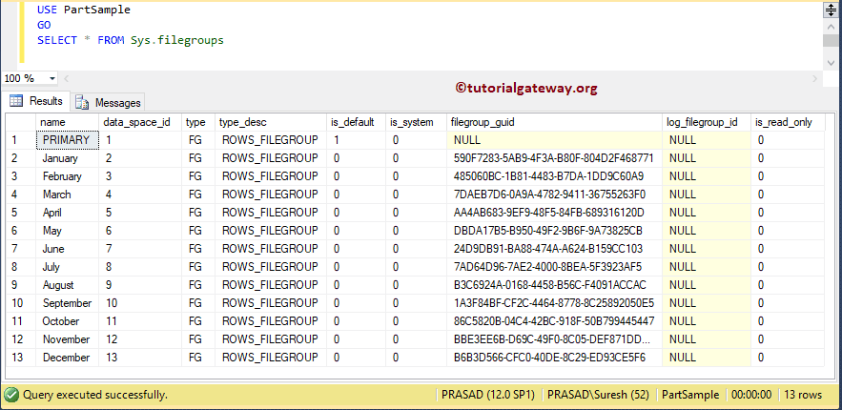Select the July name cell
The width and height of the screenshot is (842, 410).
pyautogui.click(x=67, y=267)
